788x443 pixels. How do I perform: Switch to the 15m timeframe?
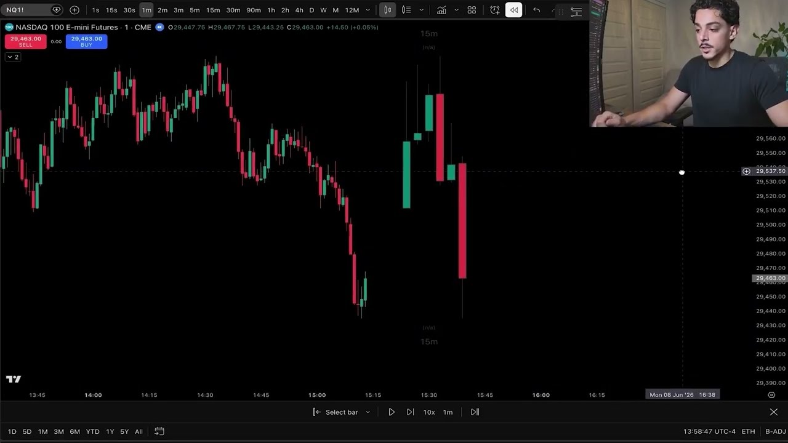[213, 10]
